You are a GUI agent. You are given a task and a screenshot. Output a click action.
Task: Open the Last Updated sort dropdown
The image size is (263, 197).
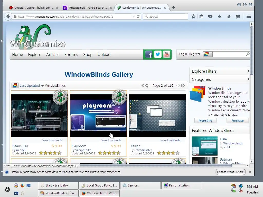[x=32, y=86]
